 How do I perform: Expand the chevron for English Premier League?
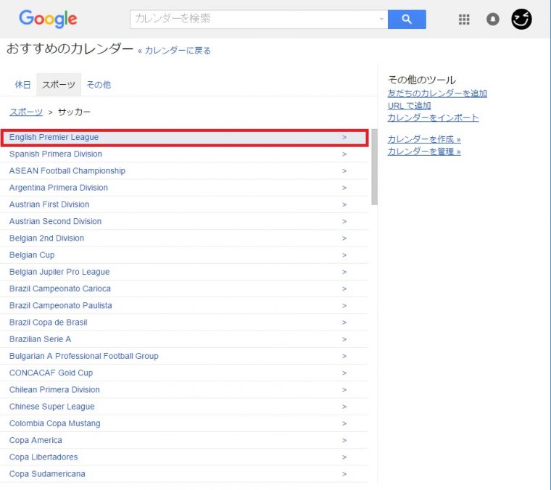click(344, 137)
